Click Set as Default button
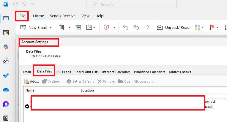Viewport: 227px width, 123px height. coord(80,81)
